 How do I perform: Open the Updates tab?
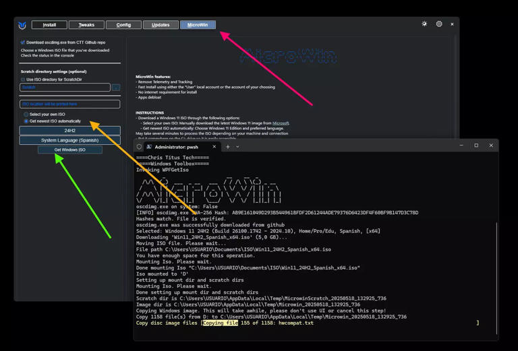[161, 25]
